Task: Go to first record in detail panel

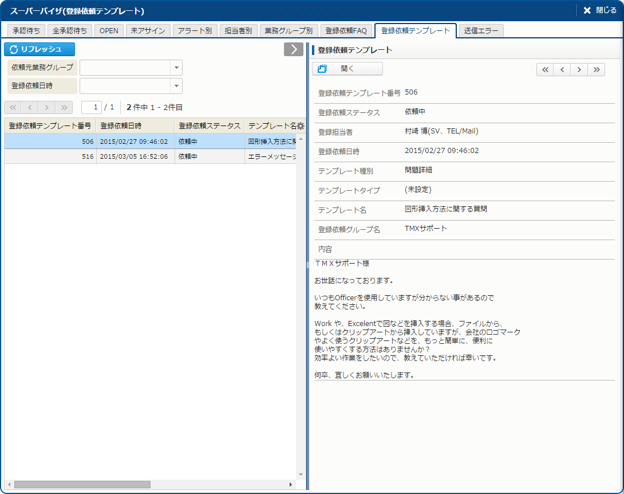Action: pyautogui.click(x=545, y=69)
